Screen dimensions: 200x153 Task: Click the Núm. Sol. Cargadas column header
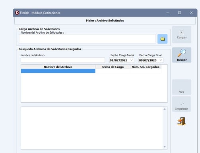click(x=146, y=67)
